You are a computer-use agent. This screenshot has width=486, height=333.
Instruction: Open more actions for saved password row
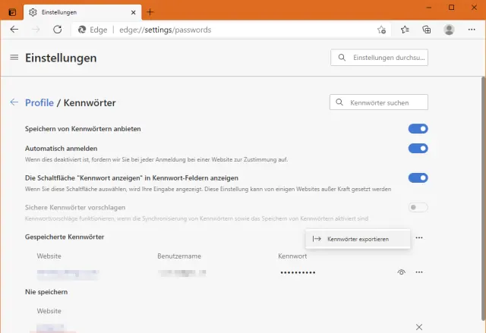419,272
